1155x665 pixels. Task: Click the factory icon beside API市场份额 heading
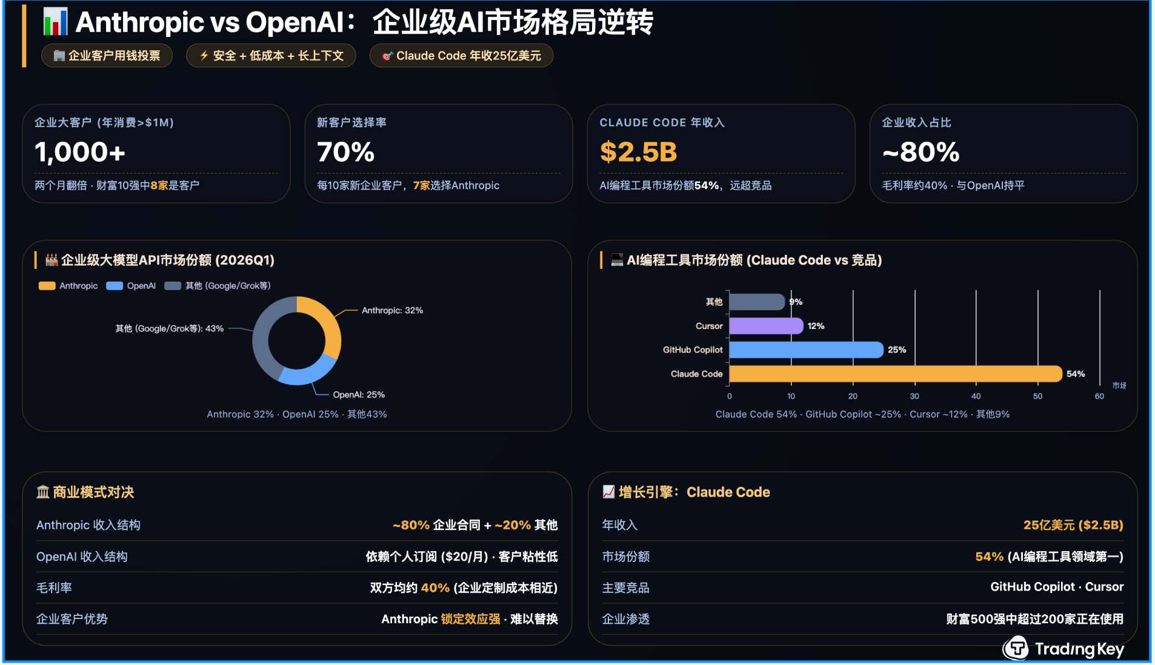point(52,260)
